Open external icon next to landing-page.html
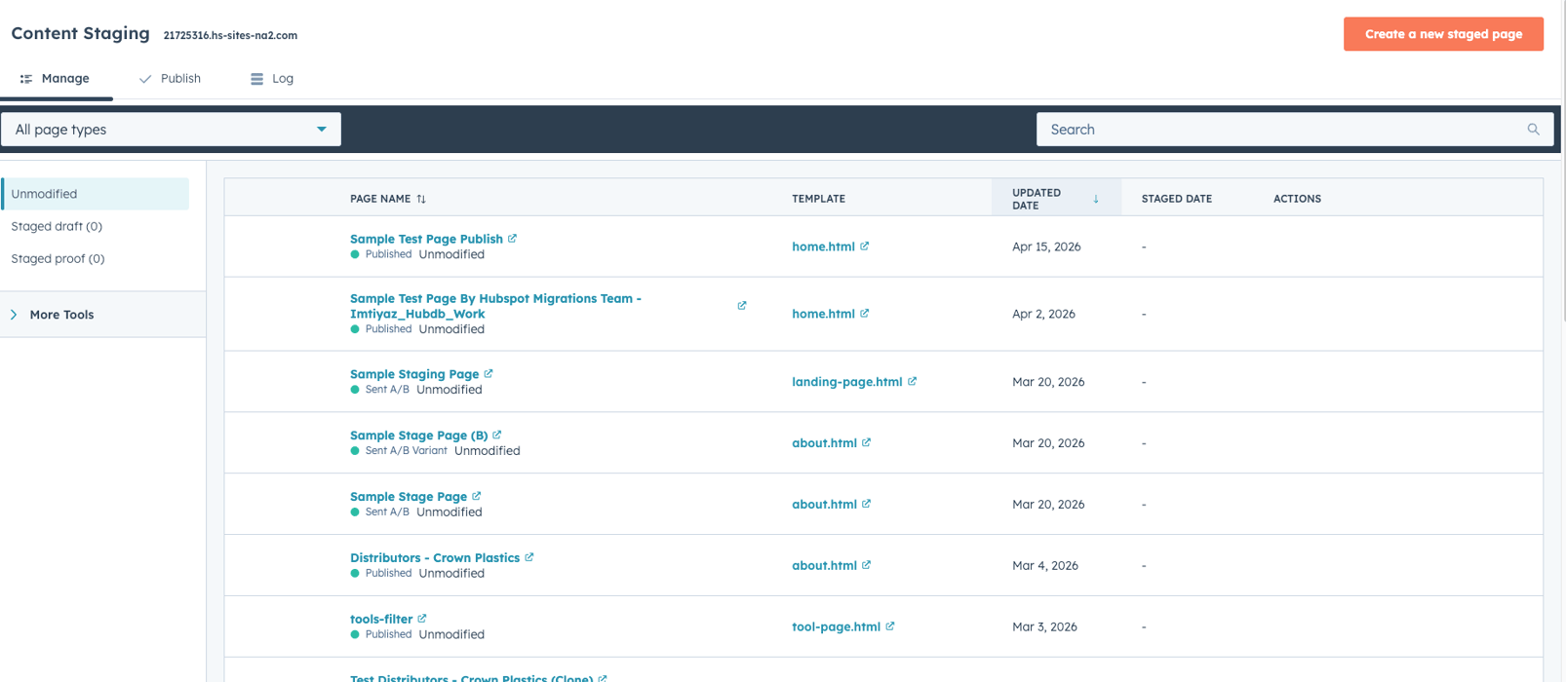This screenshot has width=1566, height=682. coord(913,381)
